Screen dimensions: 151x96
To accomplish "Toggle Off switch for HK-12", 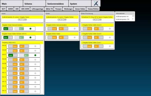I will point(24,78).
